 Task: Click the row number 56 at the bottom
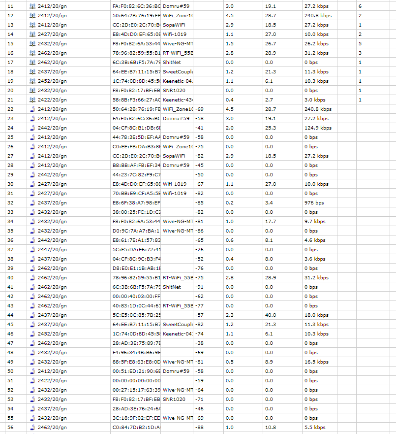[x=11, y=427]
